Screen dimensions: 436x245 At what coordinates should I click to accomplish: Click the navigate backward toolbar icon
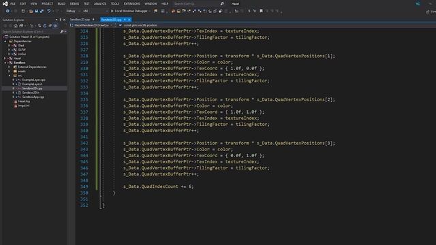[7, 11]
